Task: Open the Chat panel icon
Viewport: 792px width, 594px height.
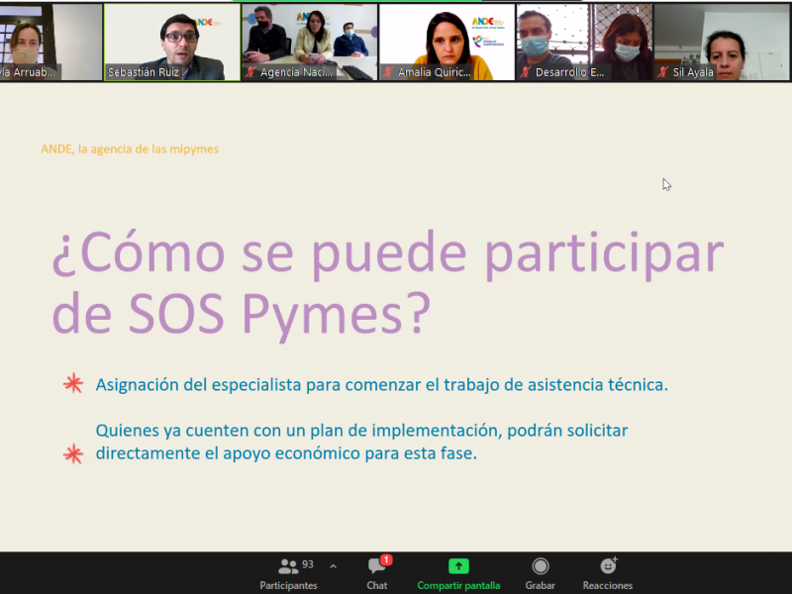Action: click(377, 565)
